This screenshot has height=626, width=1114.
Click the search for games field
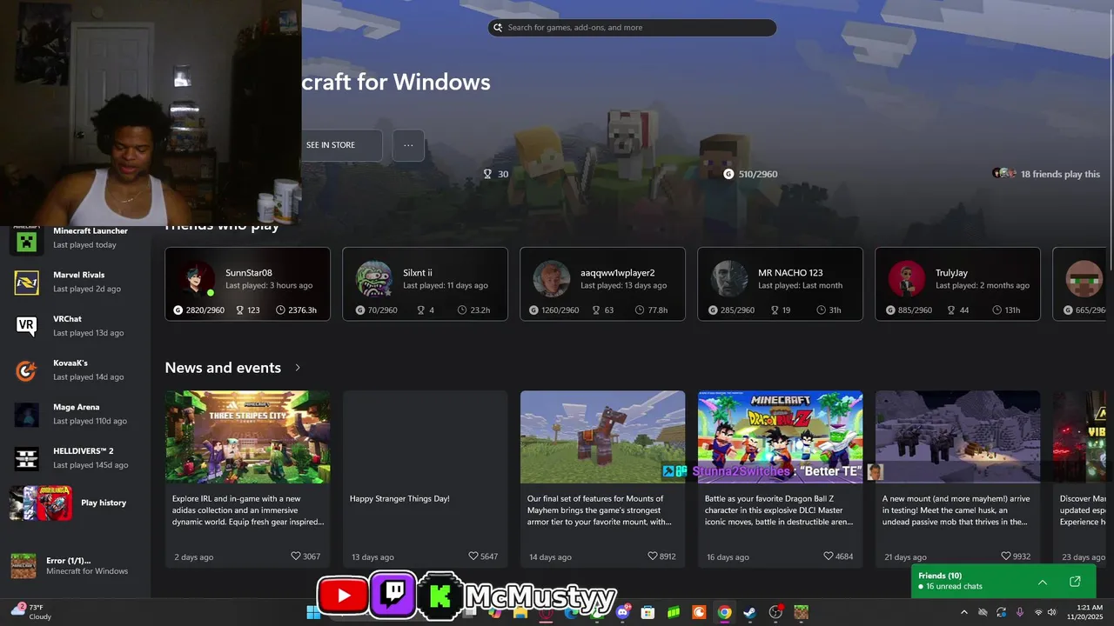[x=632, y=28]
